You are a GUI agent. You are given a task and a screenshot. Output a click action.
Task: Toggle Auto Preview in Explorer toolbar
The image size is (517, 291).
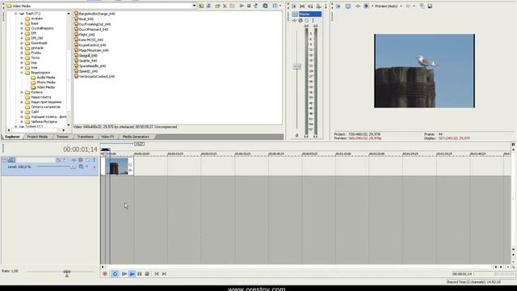tap(256, 6)
